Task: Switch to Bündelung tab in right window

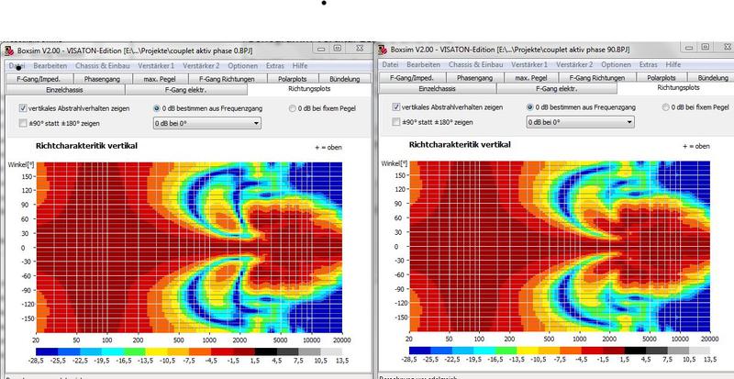Action: click(x=710, y=78)
